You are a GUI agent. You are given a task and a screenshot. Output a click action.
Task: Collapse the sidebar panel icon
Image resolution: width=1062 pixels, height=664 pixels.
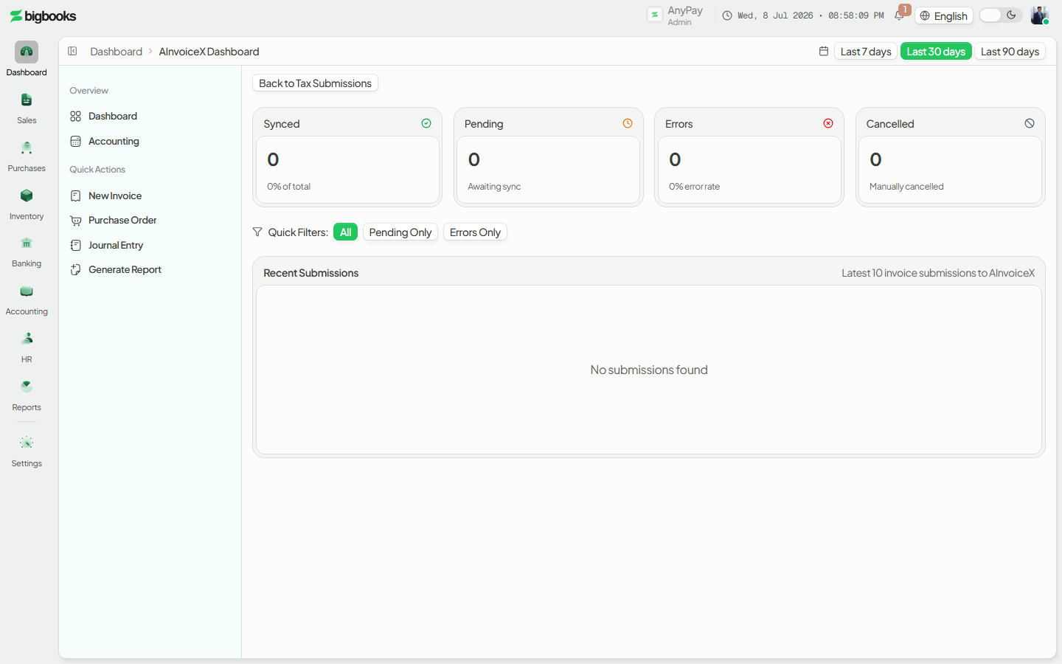72,51
